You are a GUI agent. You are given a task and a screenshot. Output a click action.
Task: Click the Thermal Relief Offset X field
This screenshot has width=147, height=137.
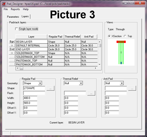(71, 108)
